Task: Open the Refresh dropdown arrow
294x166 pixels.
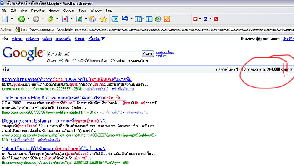Action: [86, 19]
